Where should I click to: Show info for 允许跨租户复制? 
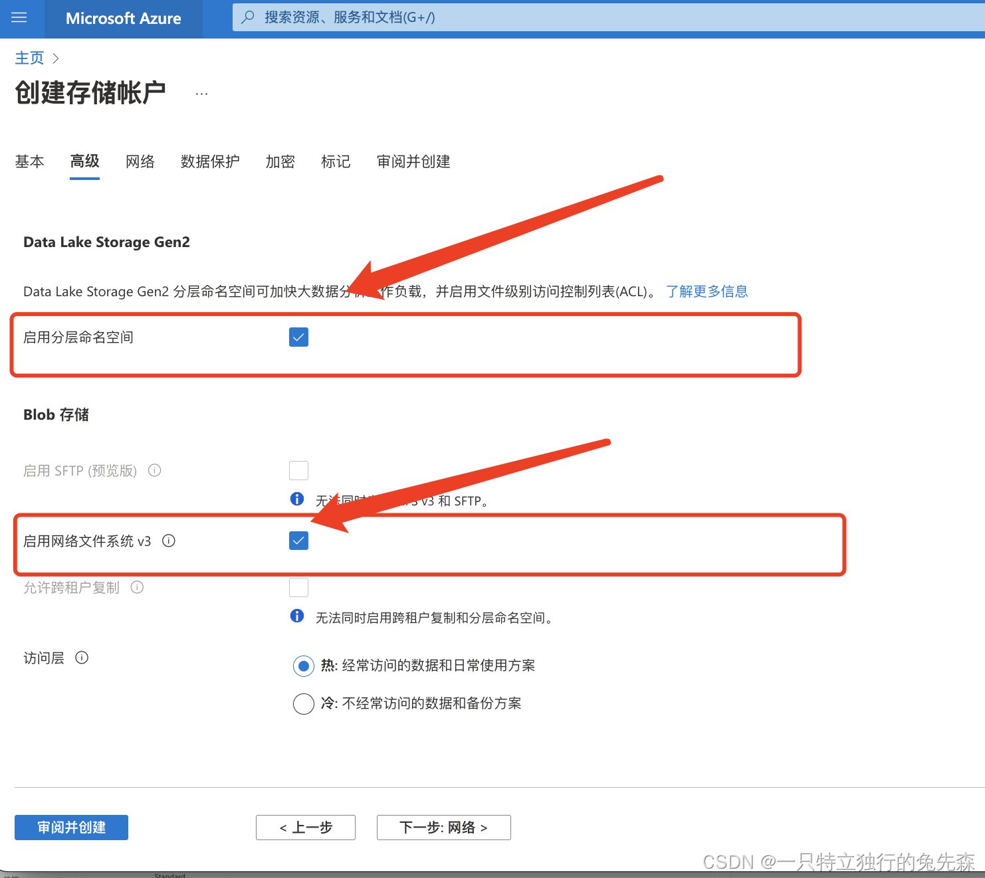[137, 587]
